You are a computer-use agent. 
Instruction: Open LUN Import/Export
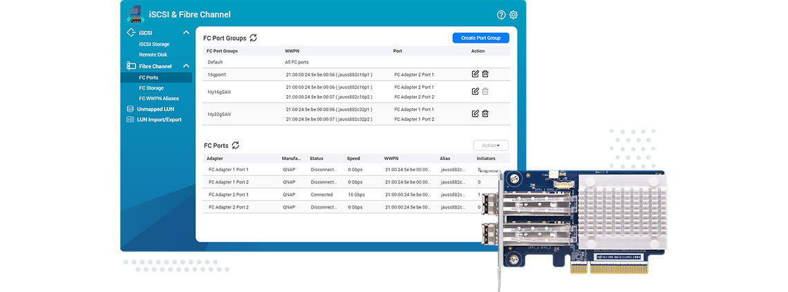159,119
